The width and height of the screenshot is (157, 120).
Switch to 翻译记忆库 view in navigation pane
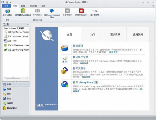pos(16,108)
